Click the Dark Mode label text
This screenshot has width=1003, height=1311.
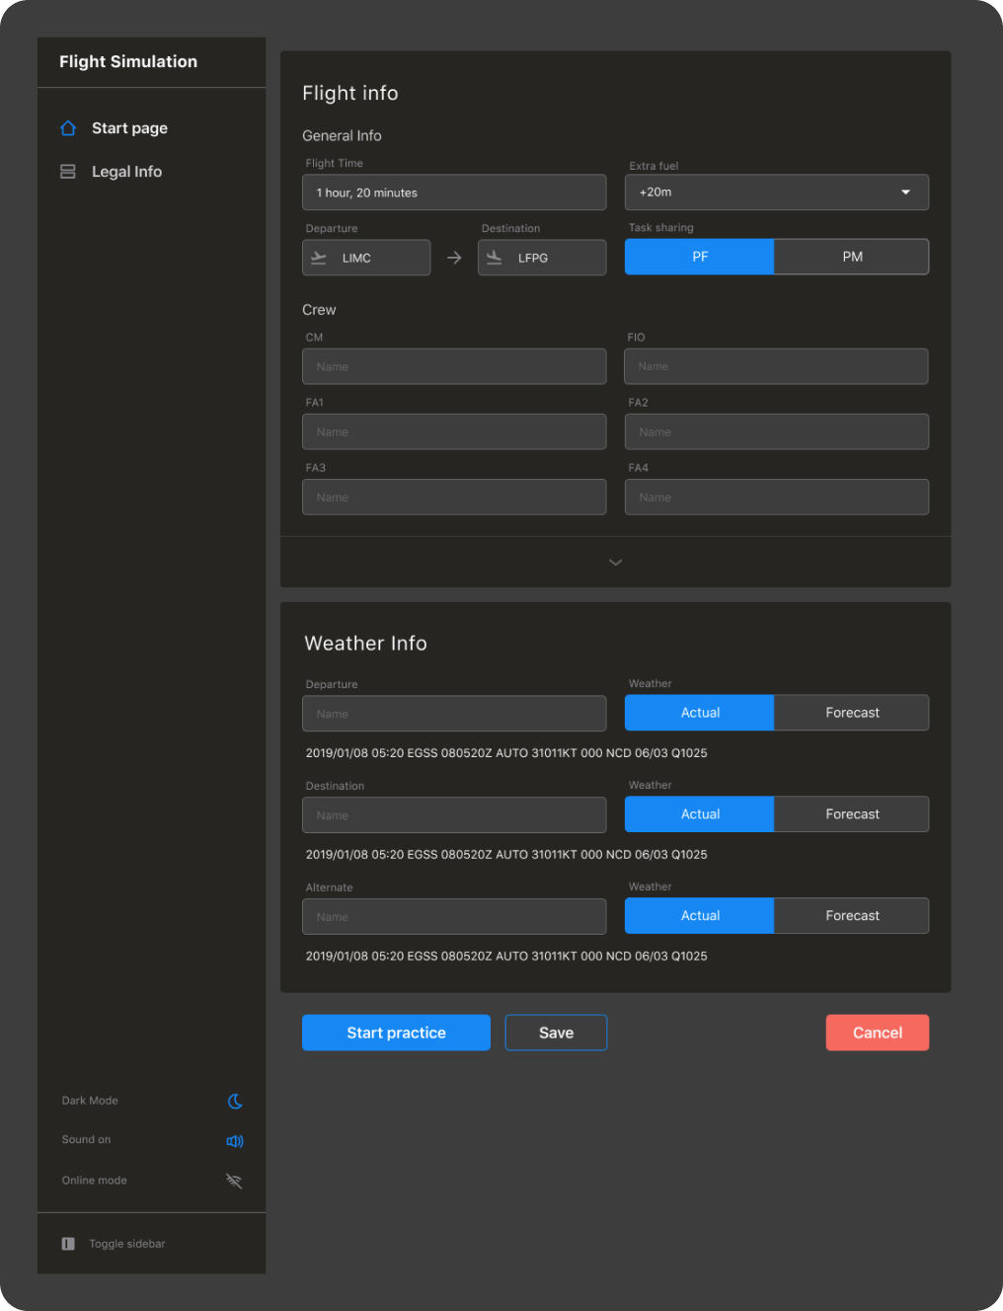(90, 1101)
